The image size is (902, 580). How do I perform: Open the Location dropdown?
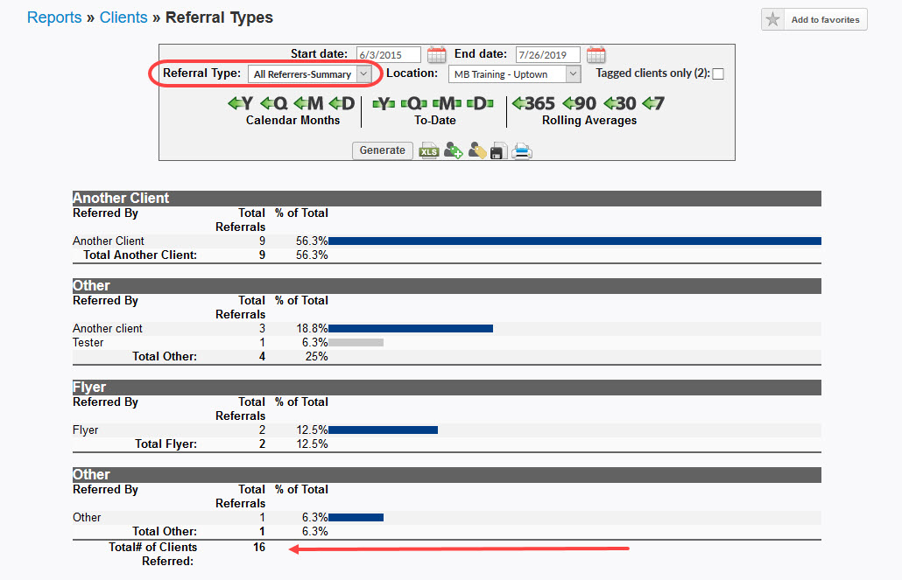(514, 73)
